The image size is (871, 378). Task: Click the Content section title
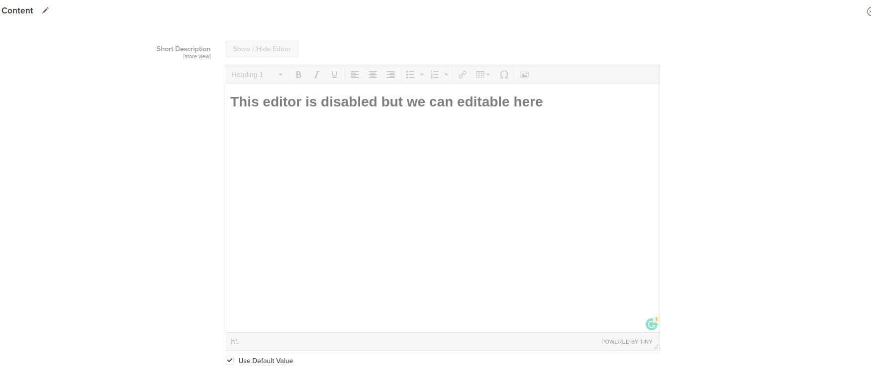click(x=17, y=10)
